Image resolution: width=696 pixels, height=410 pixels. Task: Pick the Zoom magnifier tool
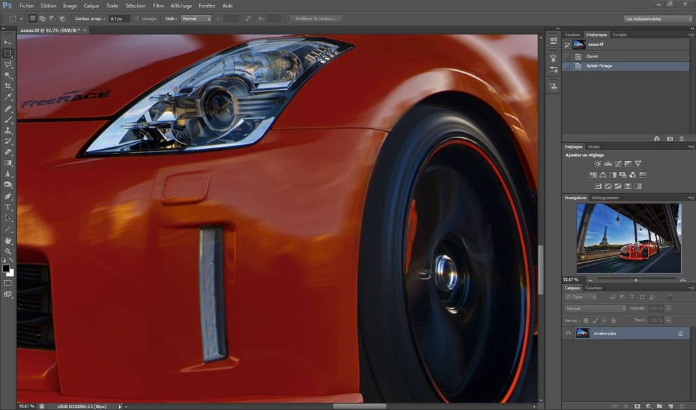pyautogui.click(x=8, y=252)
